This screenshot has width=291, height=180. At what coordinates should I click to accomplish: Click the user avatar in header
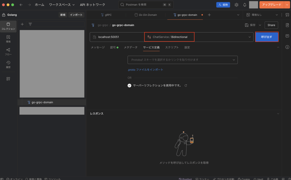pyautogui.click(x=253, y=5)
